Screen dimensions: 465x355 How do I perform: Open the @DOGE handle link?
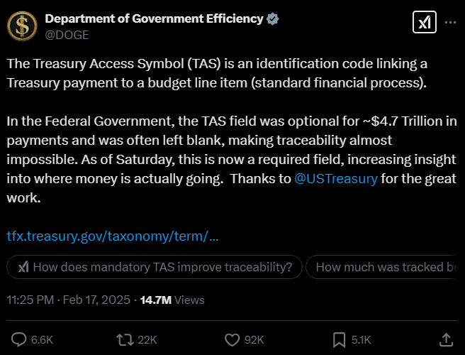pyautogui.click(x=67, y=34)
